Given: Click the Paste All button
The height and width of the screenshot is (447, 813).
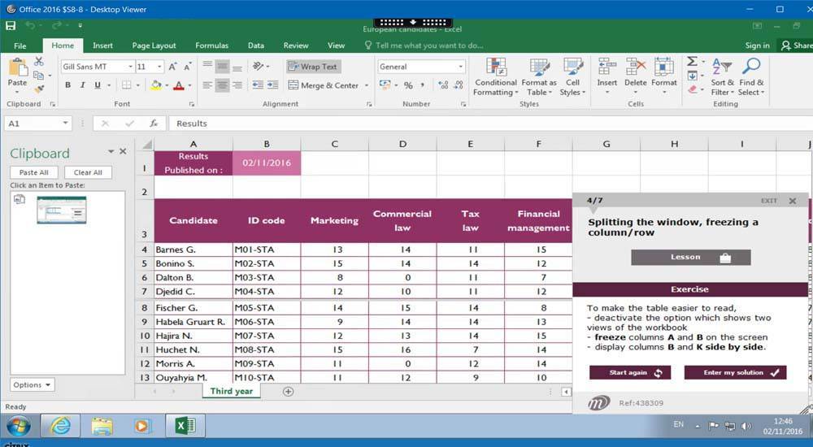Looking at the screenshot, I should point(34,172).
